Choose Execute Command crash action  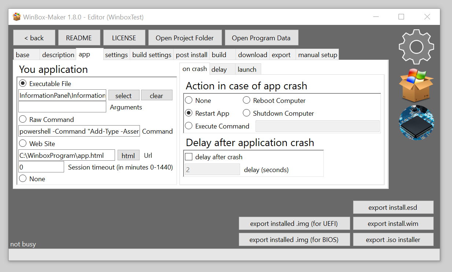point(189,126)
